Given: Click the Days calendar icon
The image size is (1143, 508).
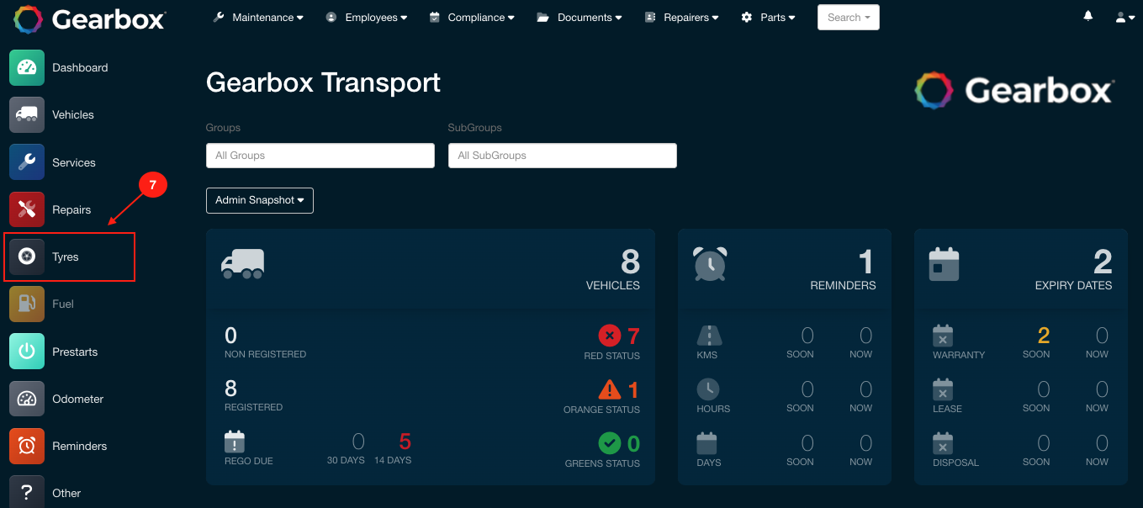Looking at the screenshot, I should (x=707, y=442).
